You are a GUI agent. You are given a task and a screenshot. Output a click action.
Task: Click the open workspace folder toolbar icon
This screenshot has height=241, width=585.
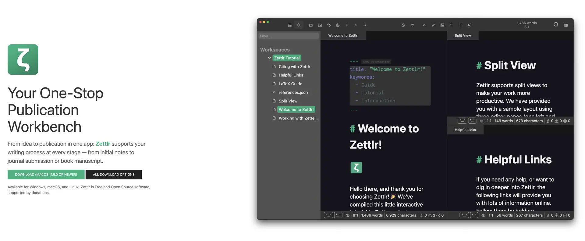(x=311, y=25)
